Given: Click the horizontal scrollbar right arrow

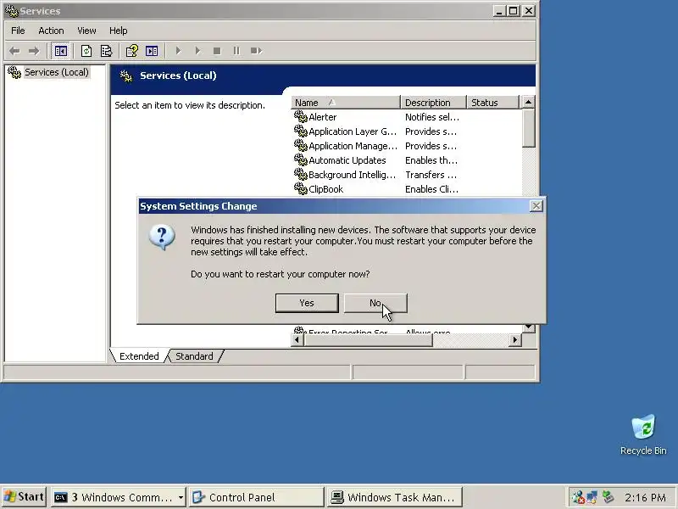Looking at the screenshot, I should point(514,340).
